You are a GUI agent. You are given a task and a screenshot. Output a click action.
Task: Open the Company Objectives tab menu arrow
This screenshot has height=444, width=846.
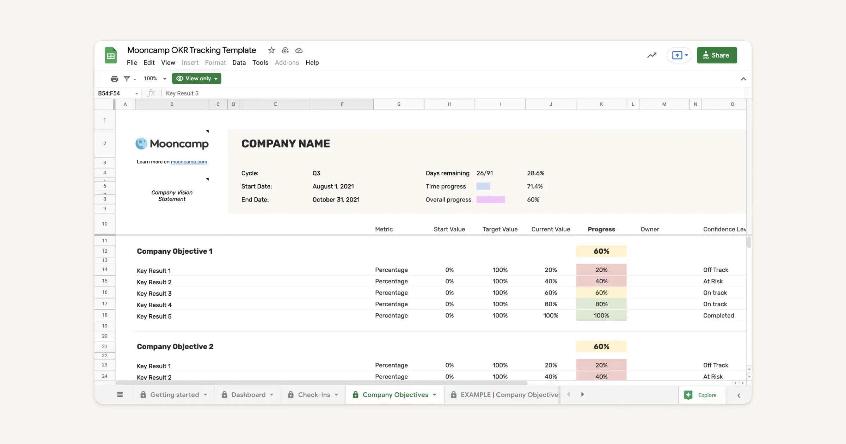(x=434, y=395)
